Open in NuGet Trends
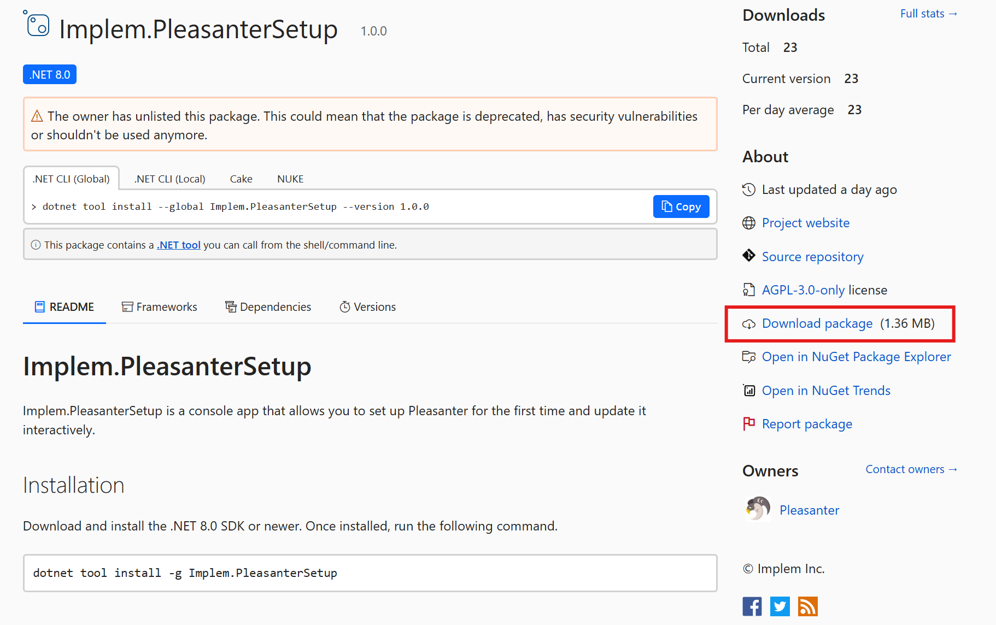The width and height of the screenshot is (996, 625). click(x=826, y=391)
